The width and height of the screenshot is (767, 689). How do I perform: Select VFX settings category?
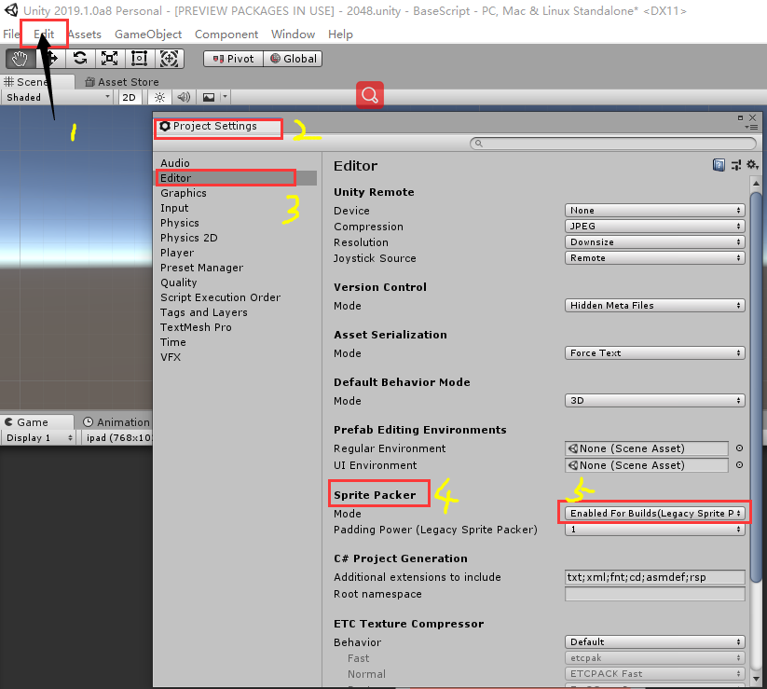click(171, 357)
